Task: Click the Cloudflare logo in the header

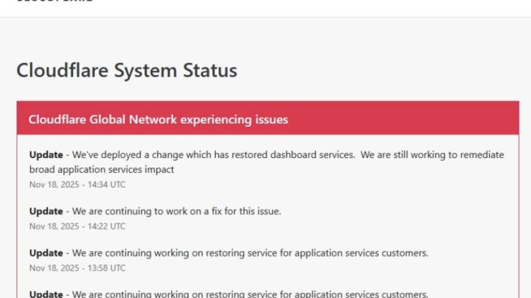Action: [54, 2]
